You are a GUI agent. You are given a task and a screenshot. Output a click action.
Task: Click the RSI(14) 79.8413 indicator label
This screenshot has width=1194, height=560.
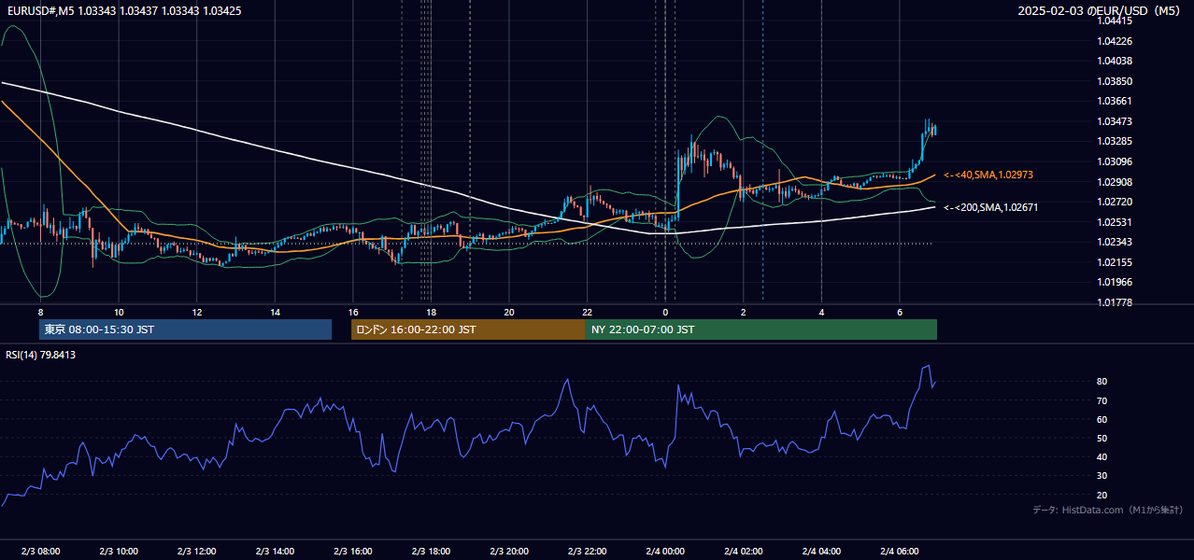[41, 355]
